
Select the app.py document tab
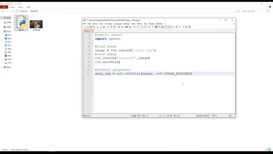[x=88, y=31]
